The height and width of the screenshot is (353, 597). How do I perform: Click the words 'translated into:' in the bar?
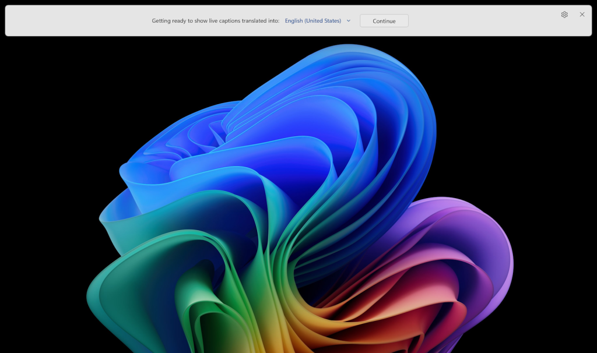click(x=258, y=21)
